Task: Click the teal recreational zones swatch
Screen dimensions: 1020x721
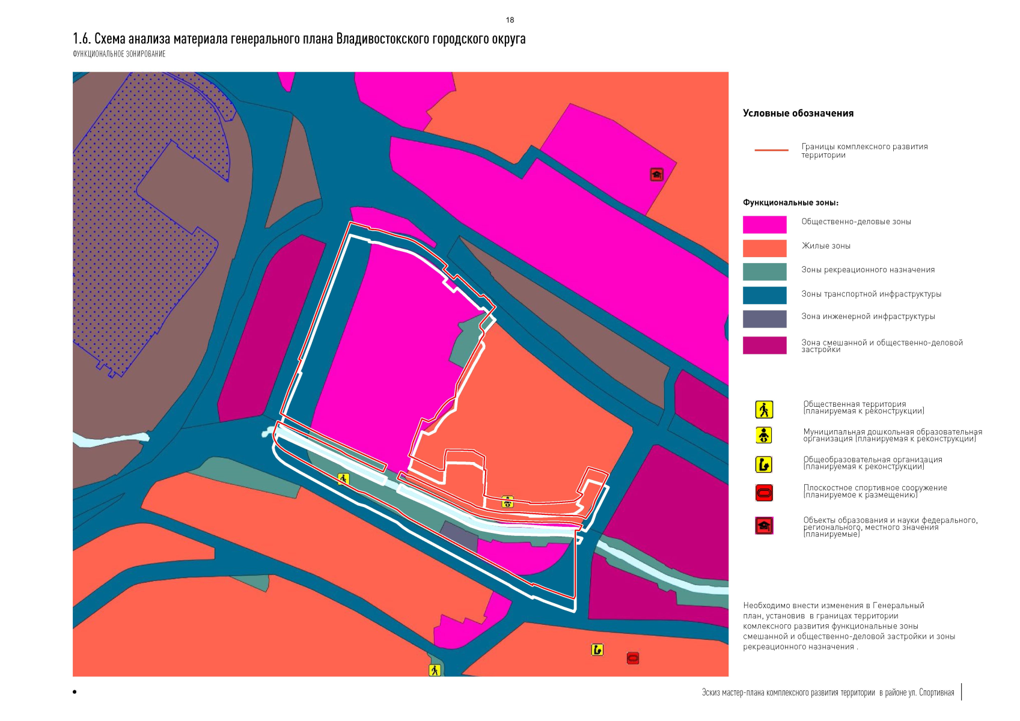Action: [x=765, y=272]
